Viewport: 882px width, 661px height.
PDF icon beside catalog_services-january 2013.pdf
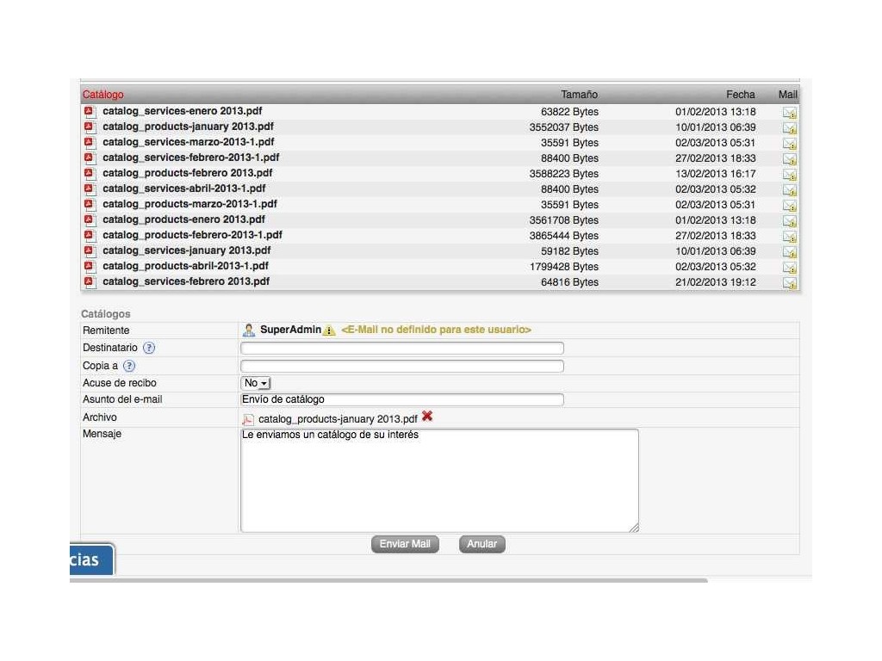point(90,250)
